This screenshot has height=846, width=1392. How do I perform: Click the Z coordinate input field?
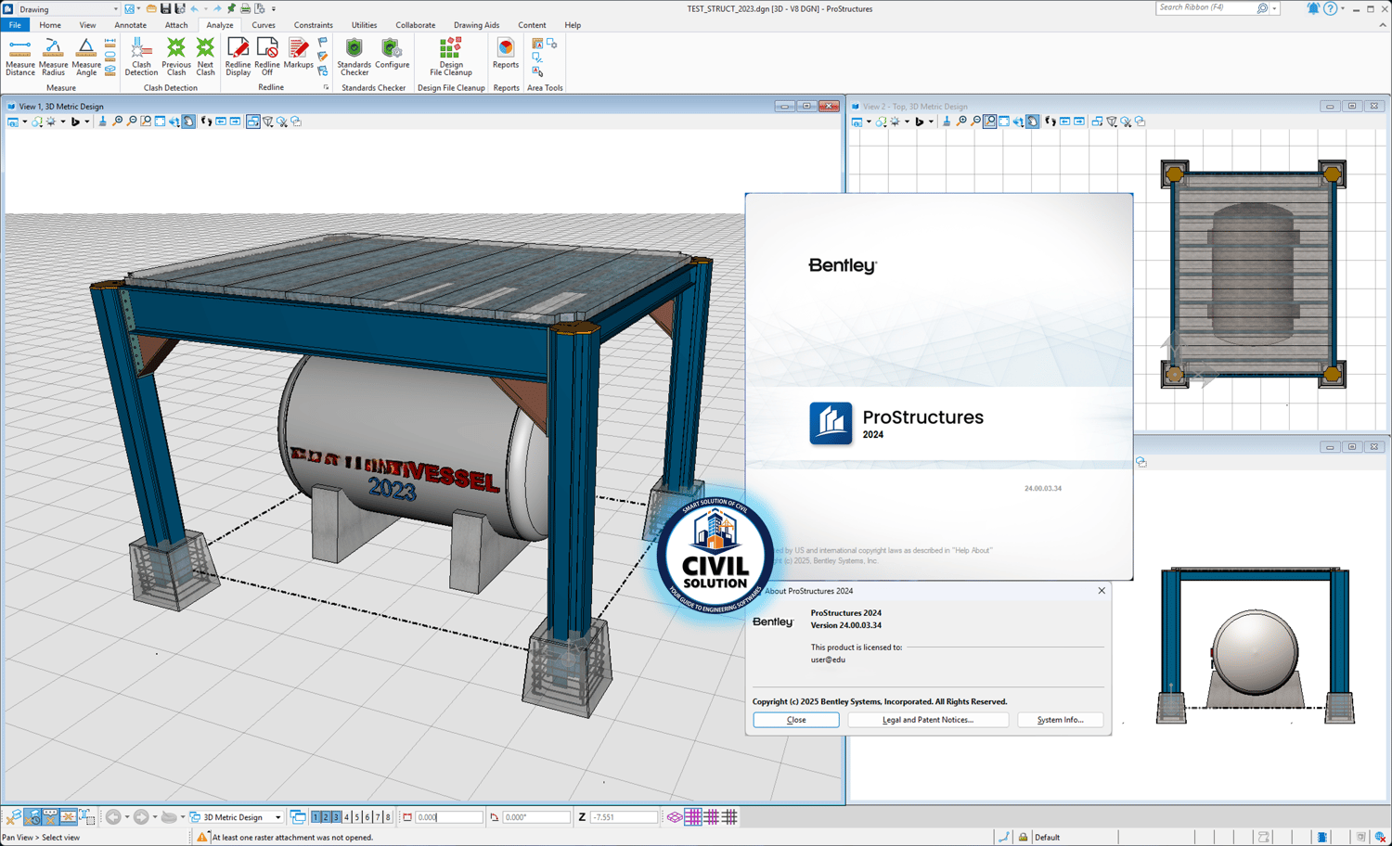tap(623, 817)
